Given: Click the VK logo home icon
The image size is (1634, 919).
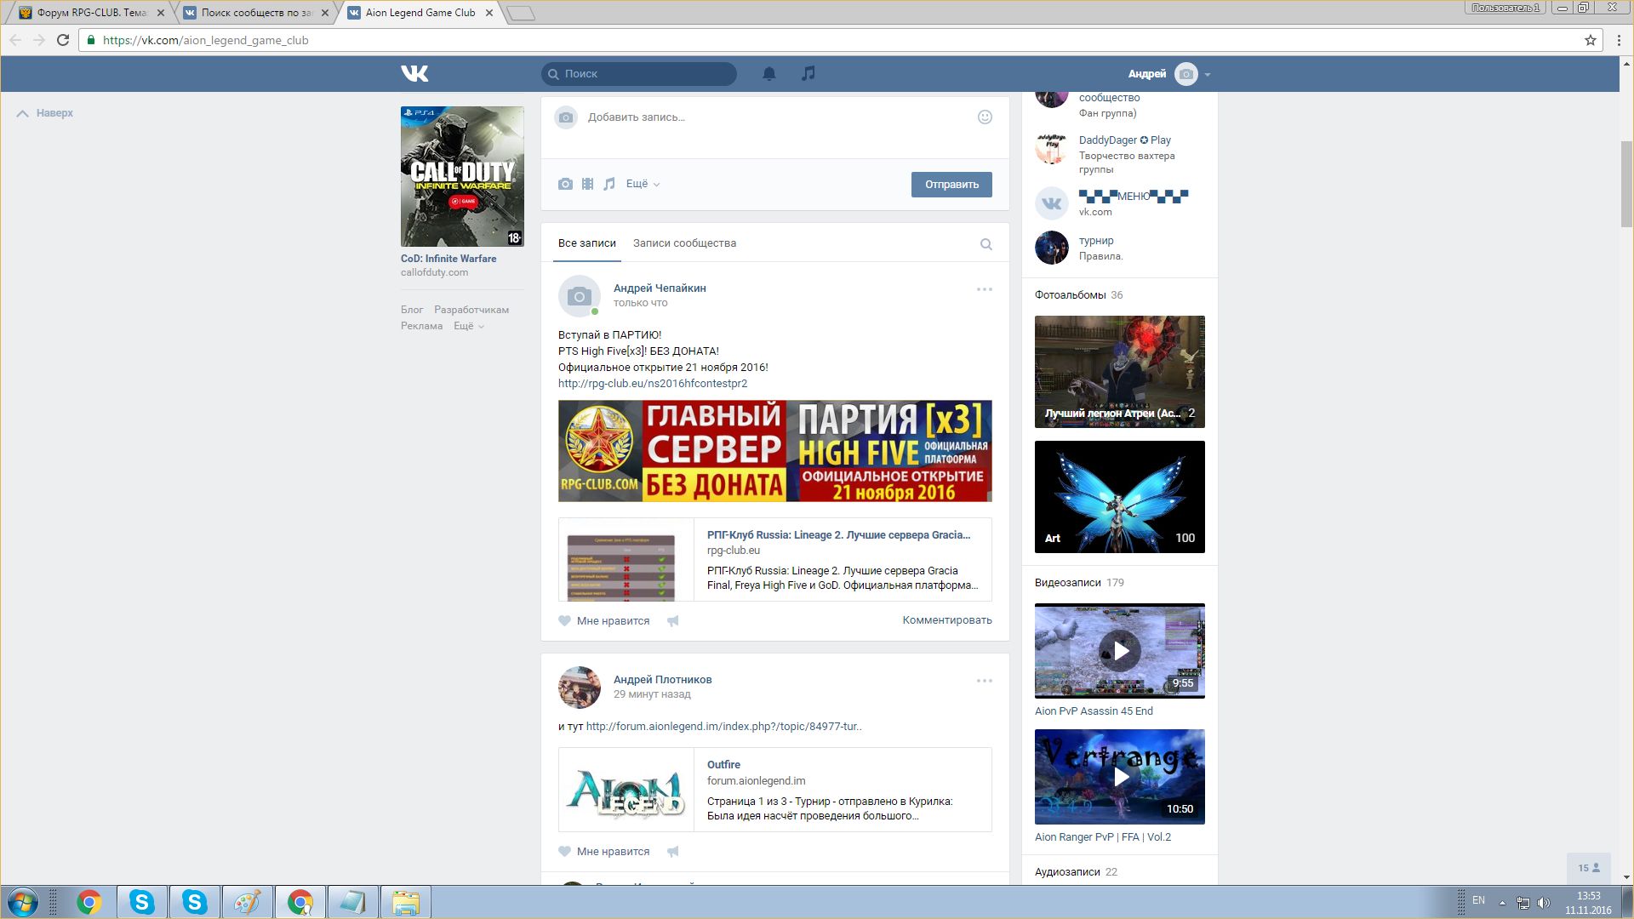Looking at the screenshot, I should [x=414, y=74].
